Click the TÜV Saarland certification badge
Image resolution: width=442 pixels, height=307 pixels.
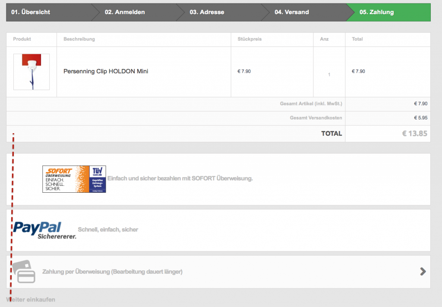click(x=97, y=179)
